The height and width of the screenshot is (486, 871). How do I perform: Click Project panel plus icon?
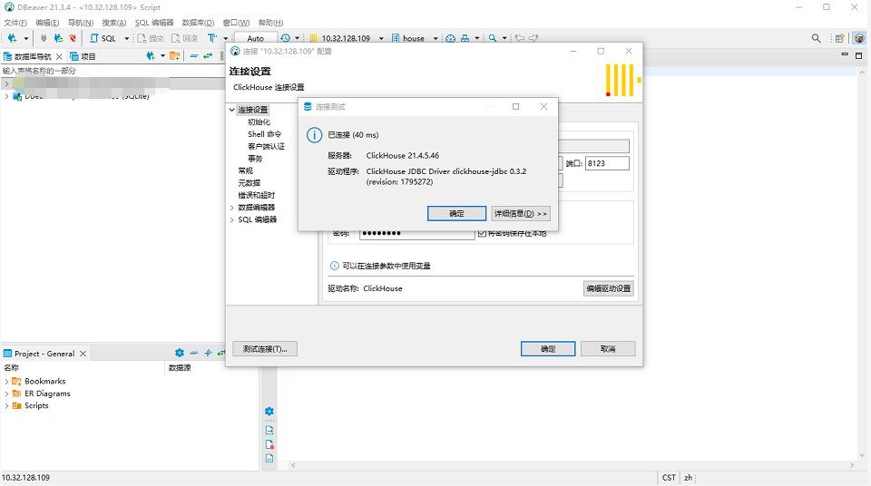pyautogui.click(x=209, y=354)
